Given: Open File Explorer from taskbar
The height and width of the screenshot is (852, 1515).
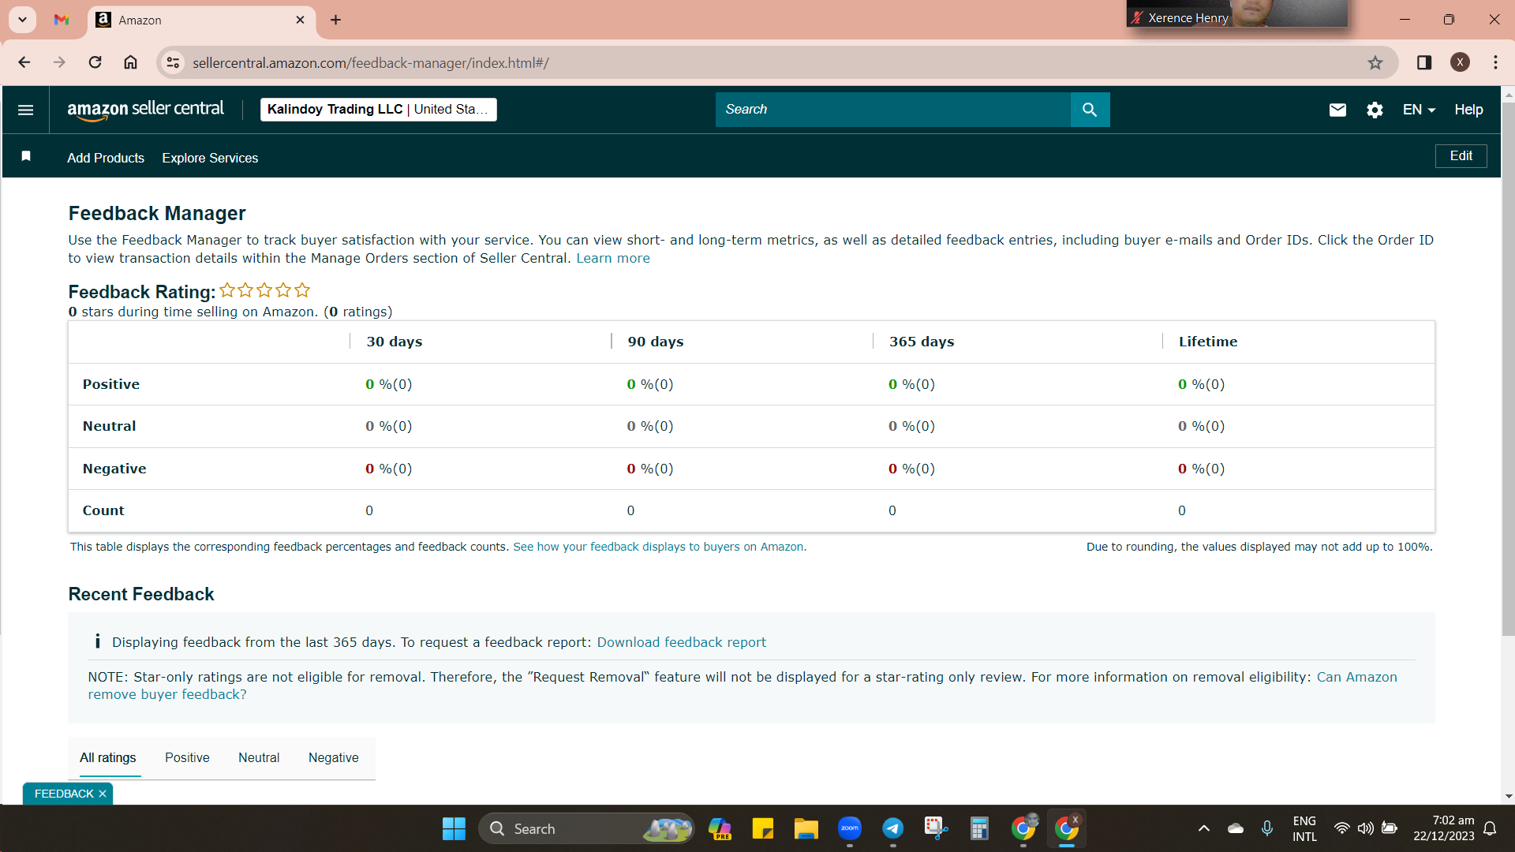Looking at the screenshot, I should [806, 829].
